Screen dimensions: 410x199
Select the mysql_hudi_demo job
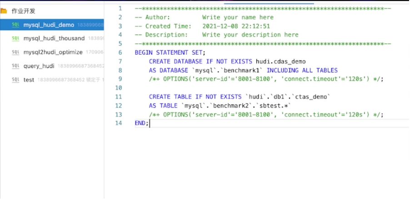(52, 25)
